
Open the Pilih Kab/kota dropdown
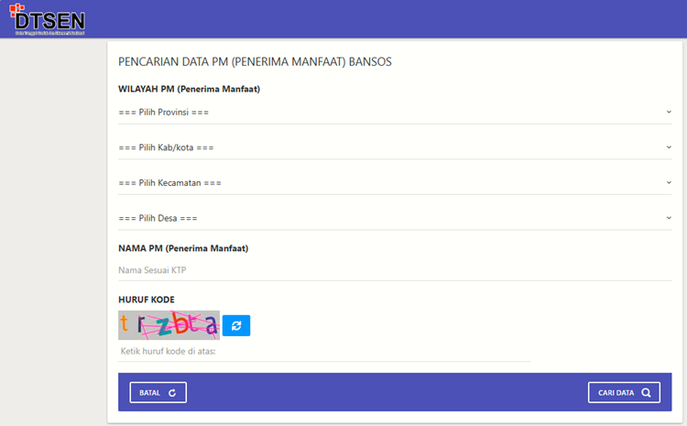[394, 147]
